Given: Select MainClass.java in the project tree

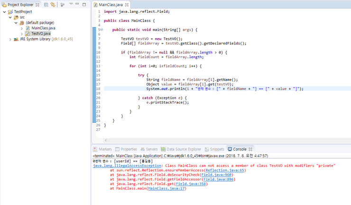Looking at the screenshot, I should [x=43, y=28].
